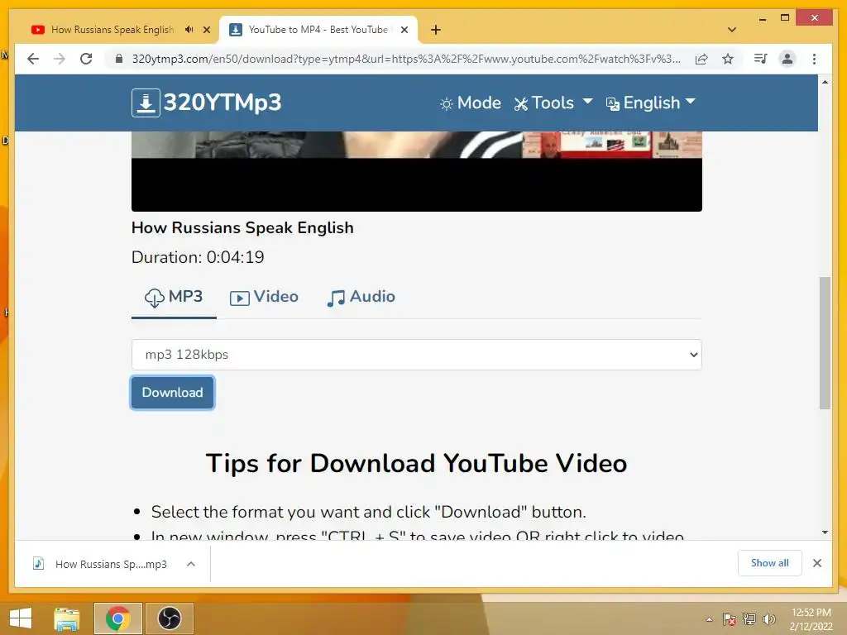Switch to the Audio tab
Viewport: 847px width, 635px height.
(x=361, y=297)
